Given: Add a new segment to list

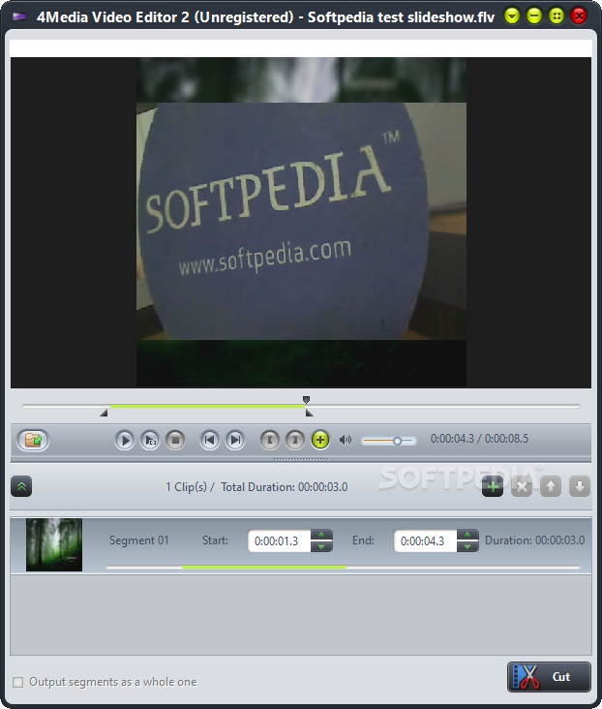Looking at the screenshot, I should [x=493, y=486].
